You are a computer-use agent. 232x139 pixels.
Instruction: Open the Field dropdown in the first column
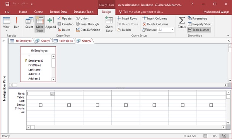[52, 94]
